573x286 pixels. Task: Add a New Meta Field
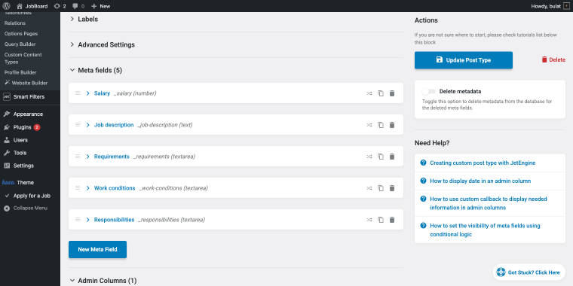tap(97, 250)
